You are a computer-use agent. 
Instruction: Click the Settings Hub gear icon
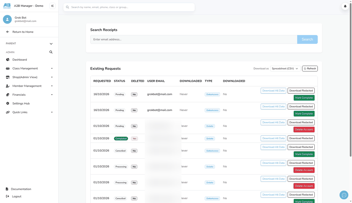pyautogui.click(x=8, y=103)
